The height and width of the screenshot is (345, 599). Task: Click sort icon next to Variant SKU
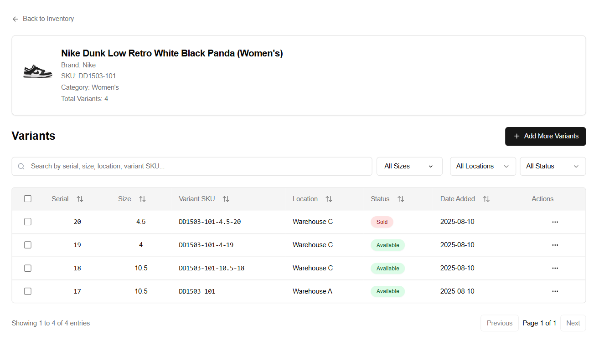point(226,199)
